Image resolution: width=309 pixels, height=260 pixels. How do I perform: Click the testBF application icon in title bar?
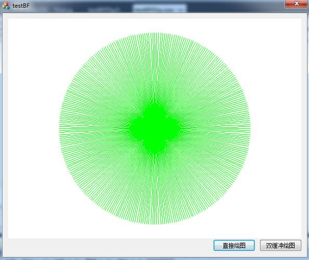(x=6, y=6)
